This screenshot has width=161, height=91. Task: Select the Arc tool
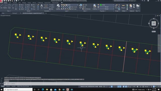click(x=13, y=6)
